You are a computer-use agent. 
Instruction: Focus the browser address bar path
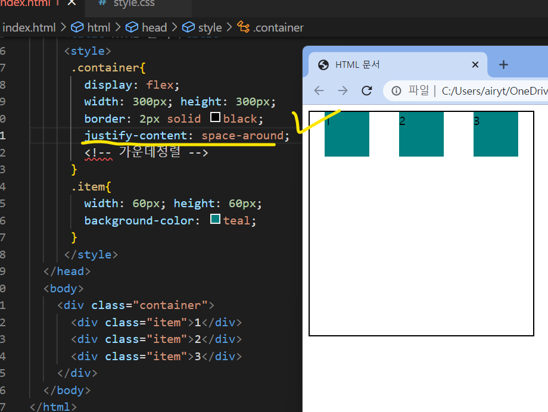point(494,91)
